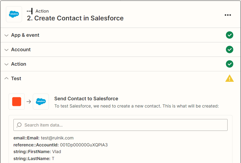Expand the App & event section chevron
The image size is (241, 163).
point(6,35)
